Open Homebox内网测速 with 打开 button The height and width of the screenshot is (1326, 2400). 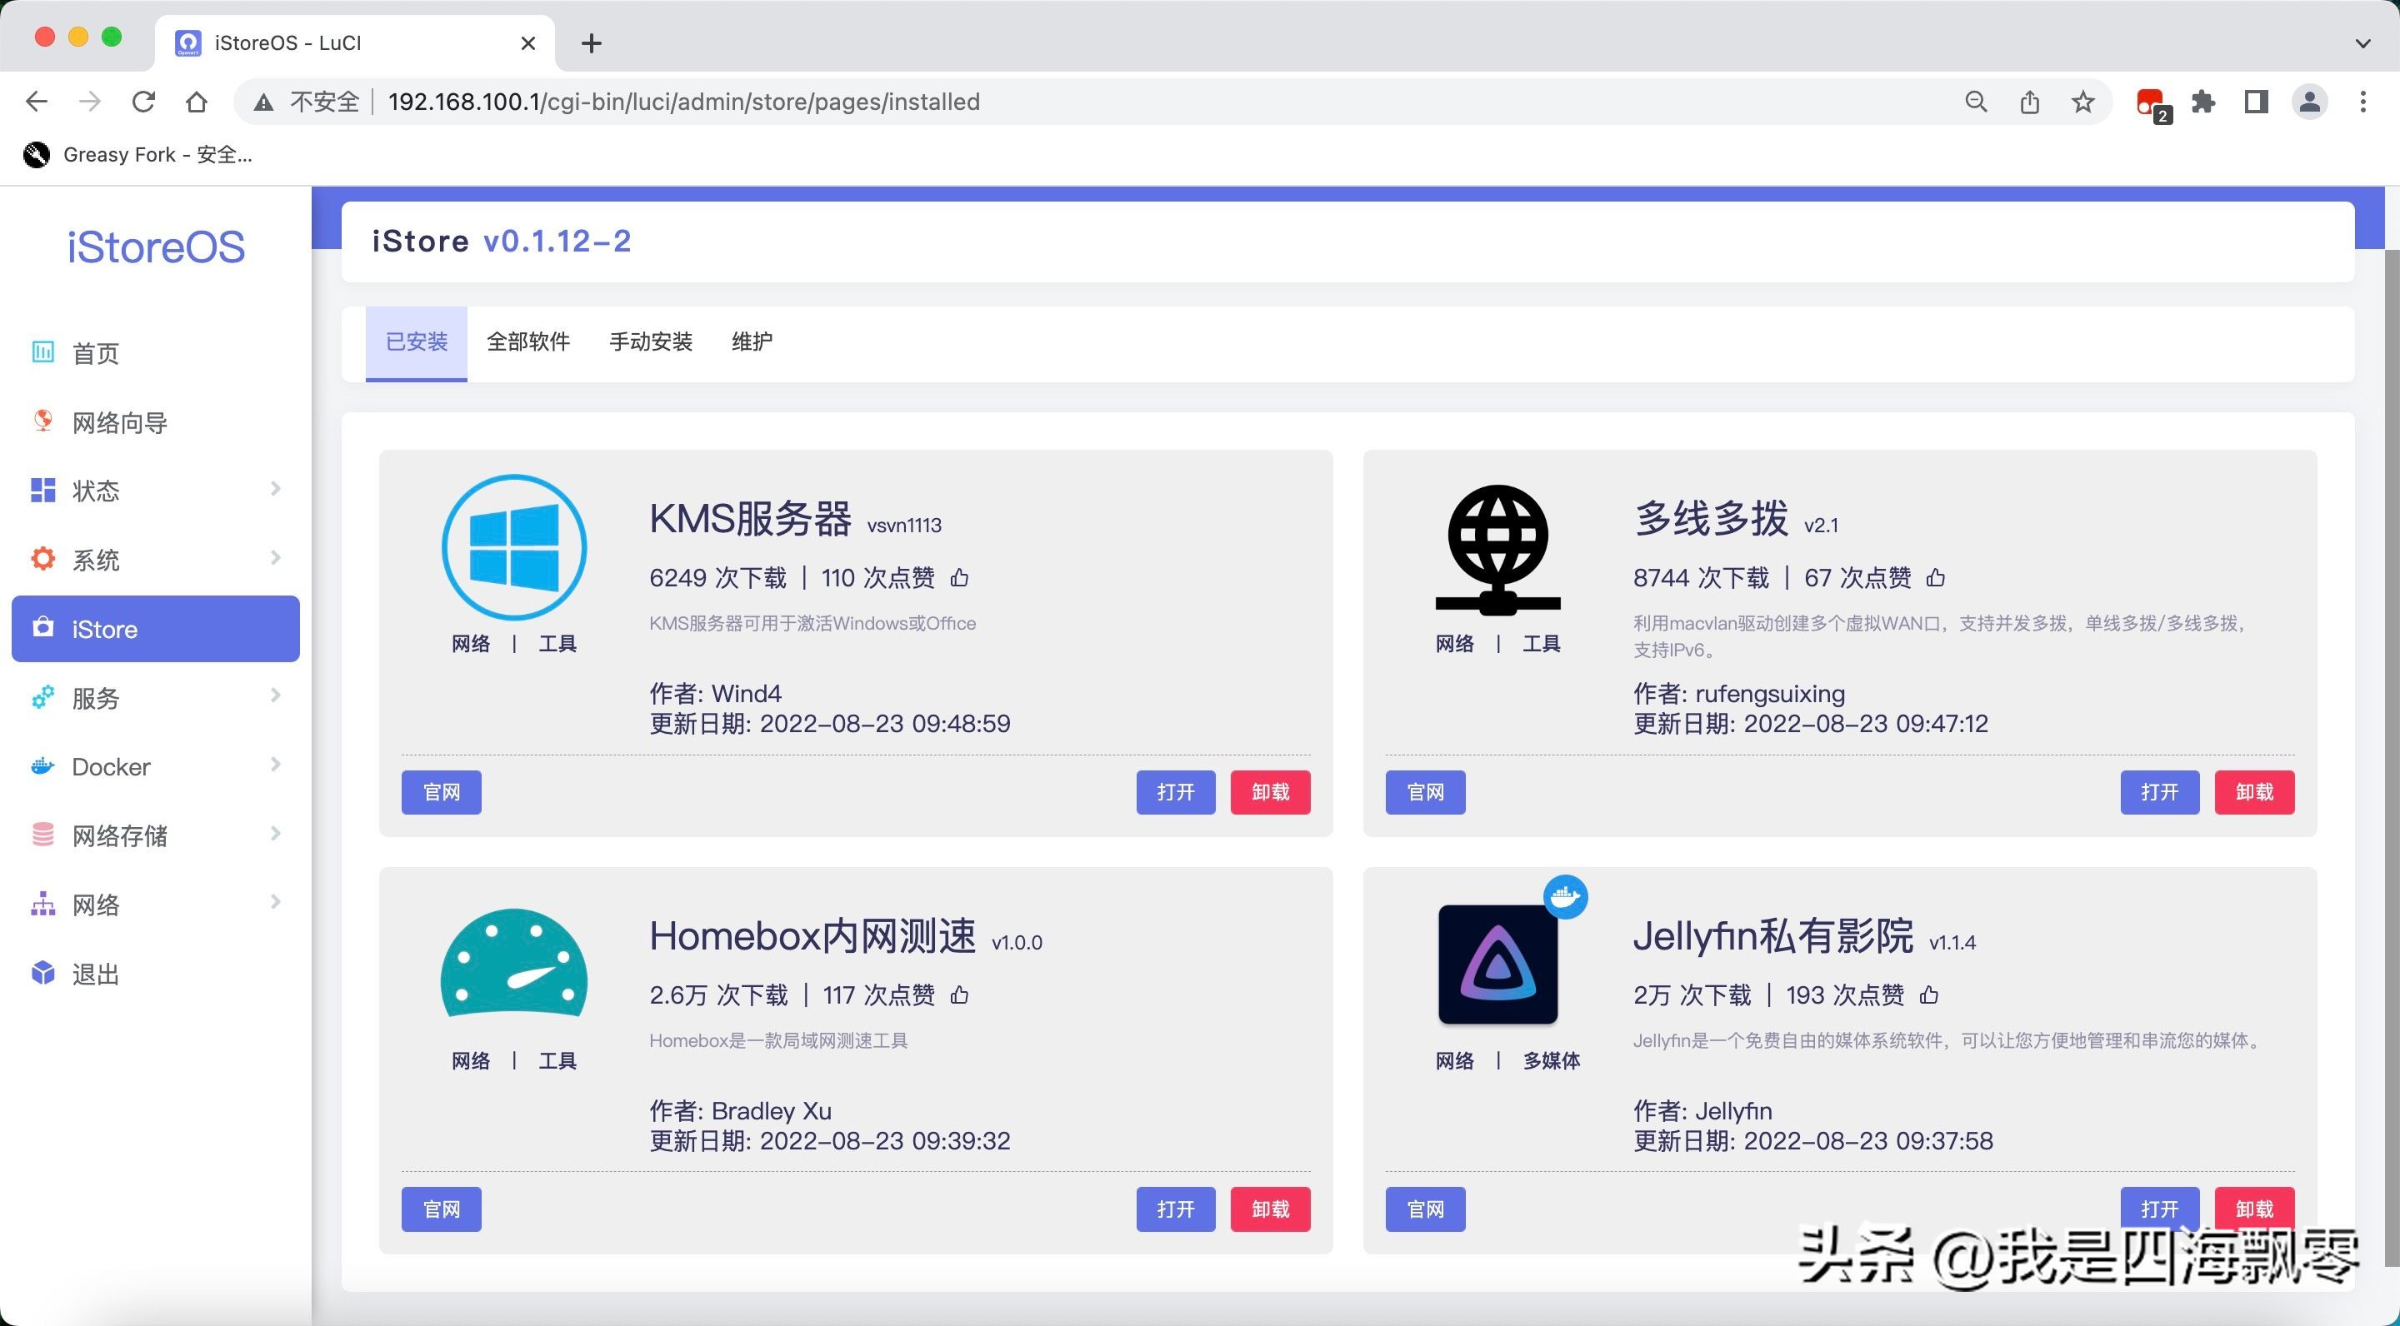coord(1175,1209)
